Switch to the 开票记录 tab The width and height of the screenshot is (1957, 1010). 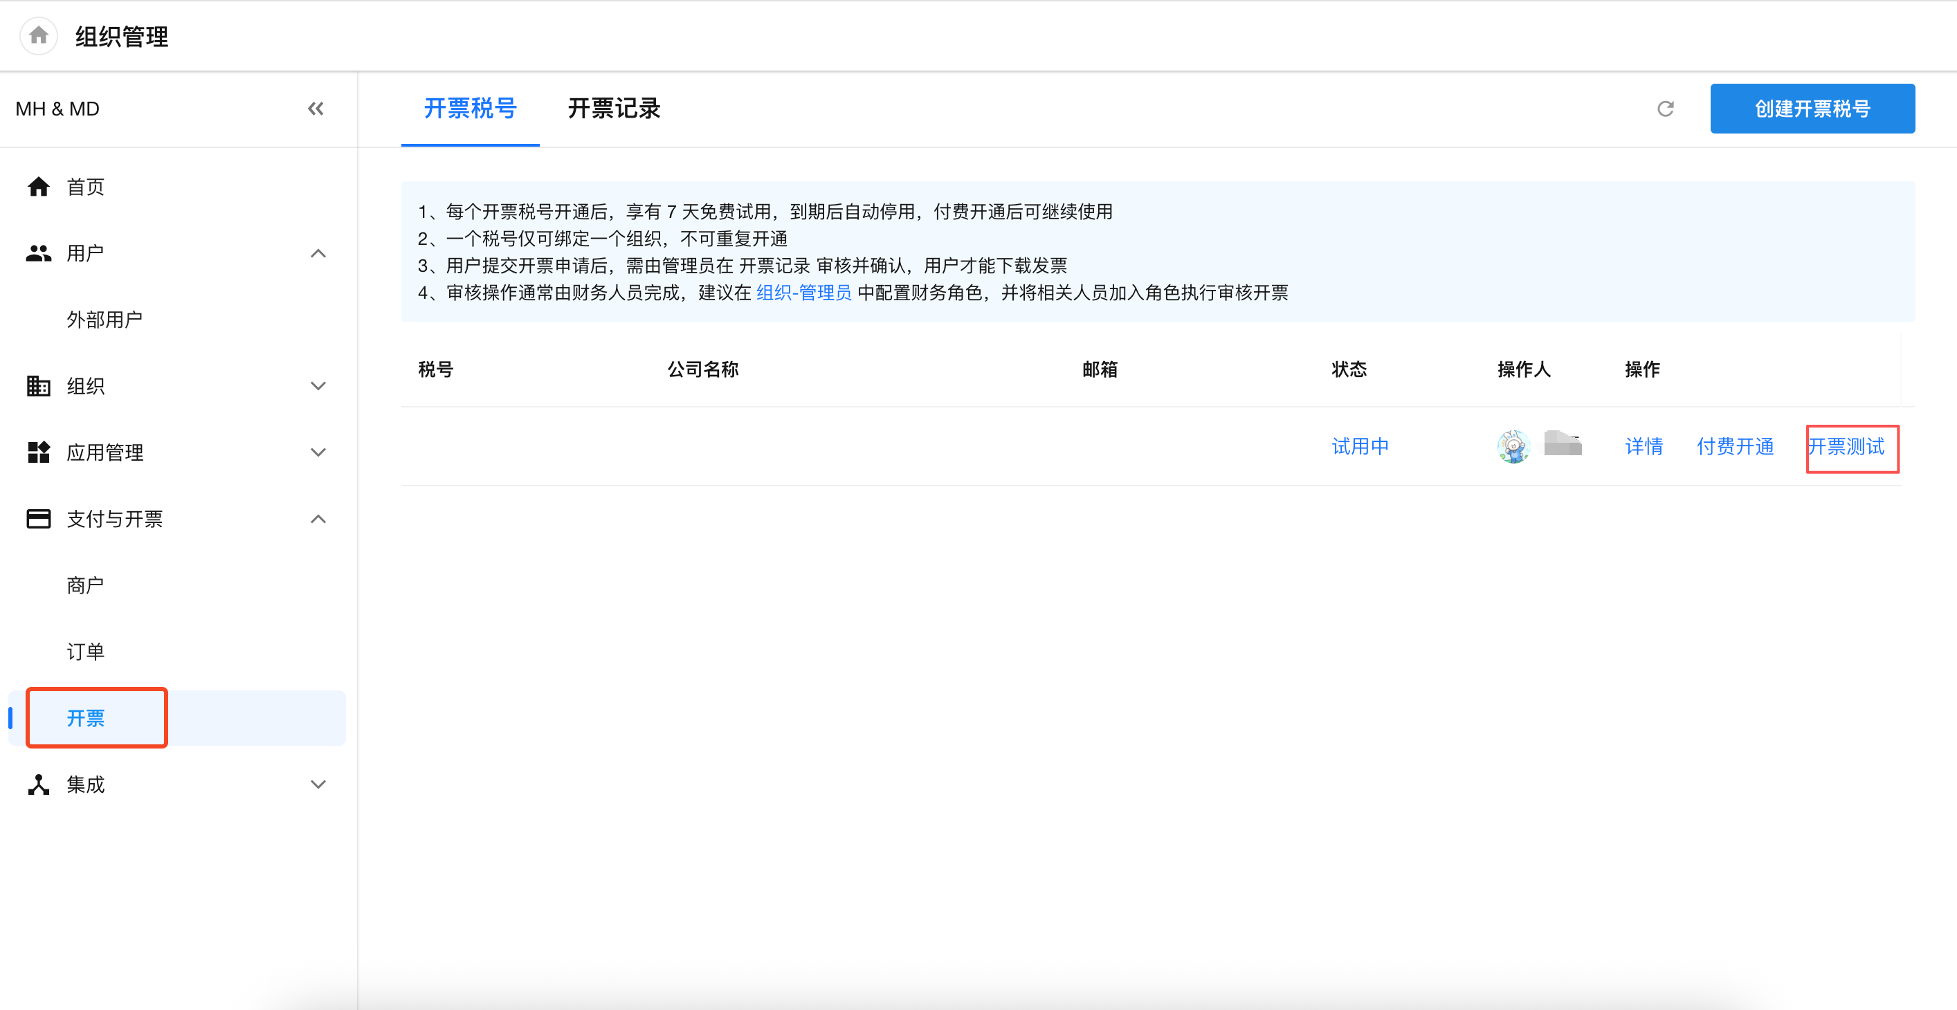point(614,109)
